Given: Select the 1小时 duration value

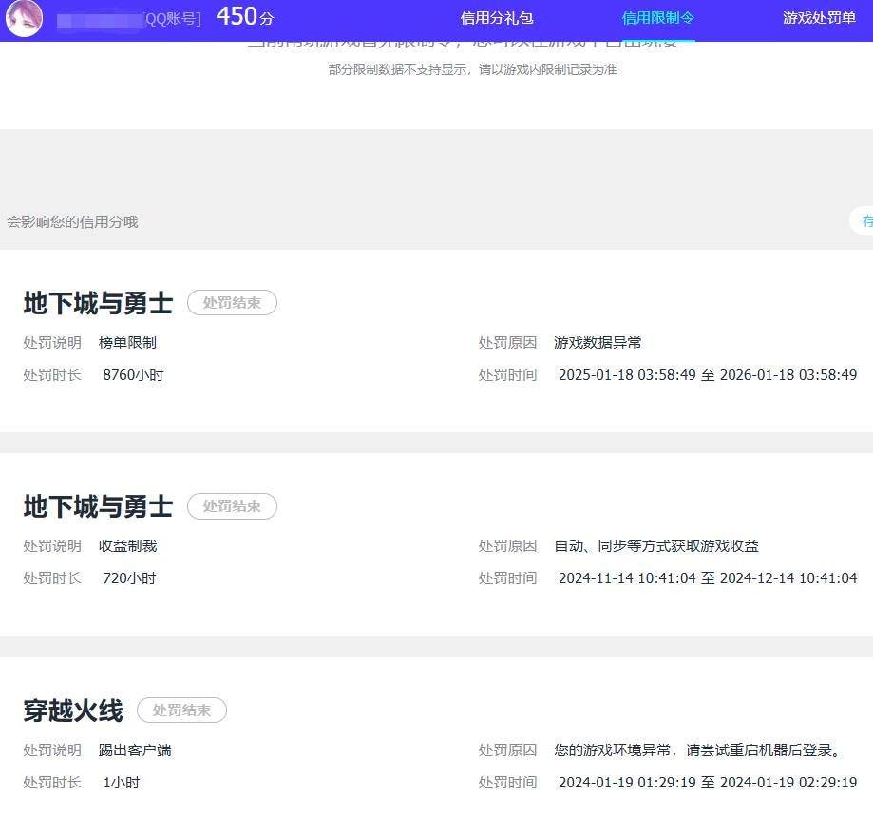Looking at the screenshot, I should point(122,783).
